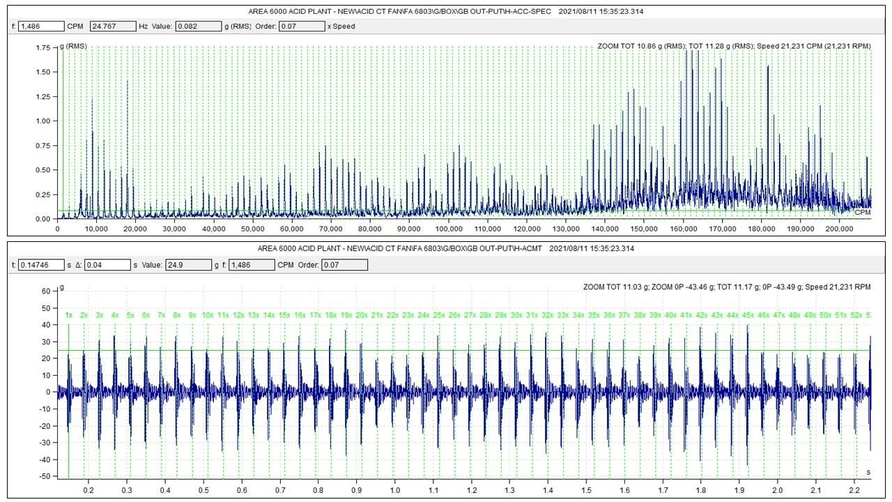Select the 10x harmonic marker label

pos(208,315)
